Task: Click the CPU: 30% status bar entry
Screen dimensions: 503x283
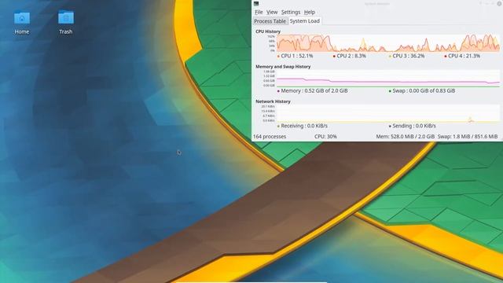Action: click(325, 137)
